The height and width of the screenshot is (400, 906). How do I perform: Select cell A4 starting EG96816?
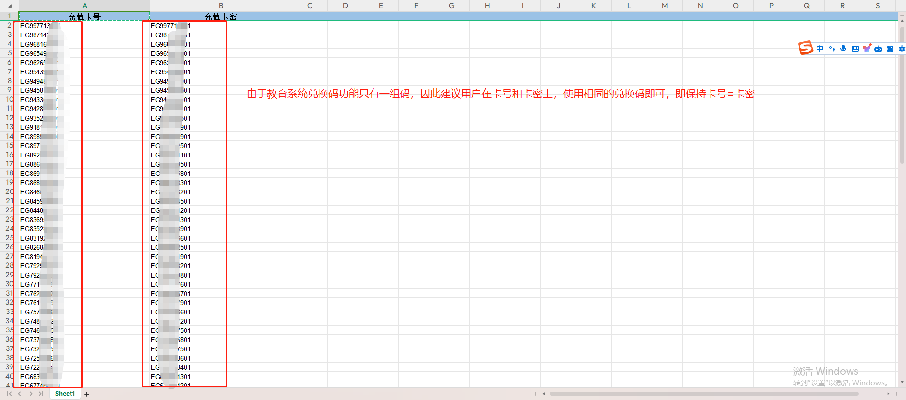[84, 44]
